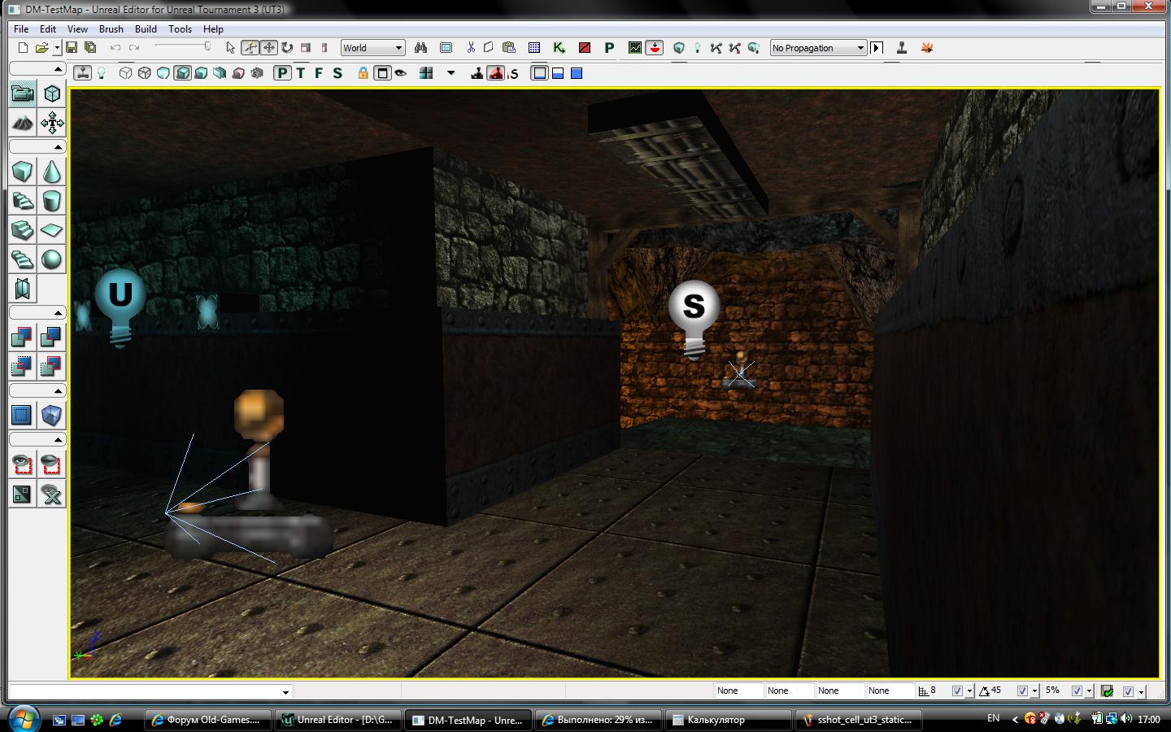1171x732 pixels.
Task: Open the sshot_cell_ut3_static taskbar window
Action: tap(859, 720)
